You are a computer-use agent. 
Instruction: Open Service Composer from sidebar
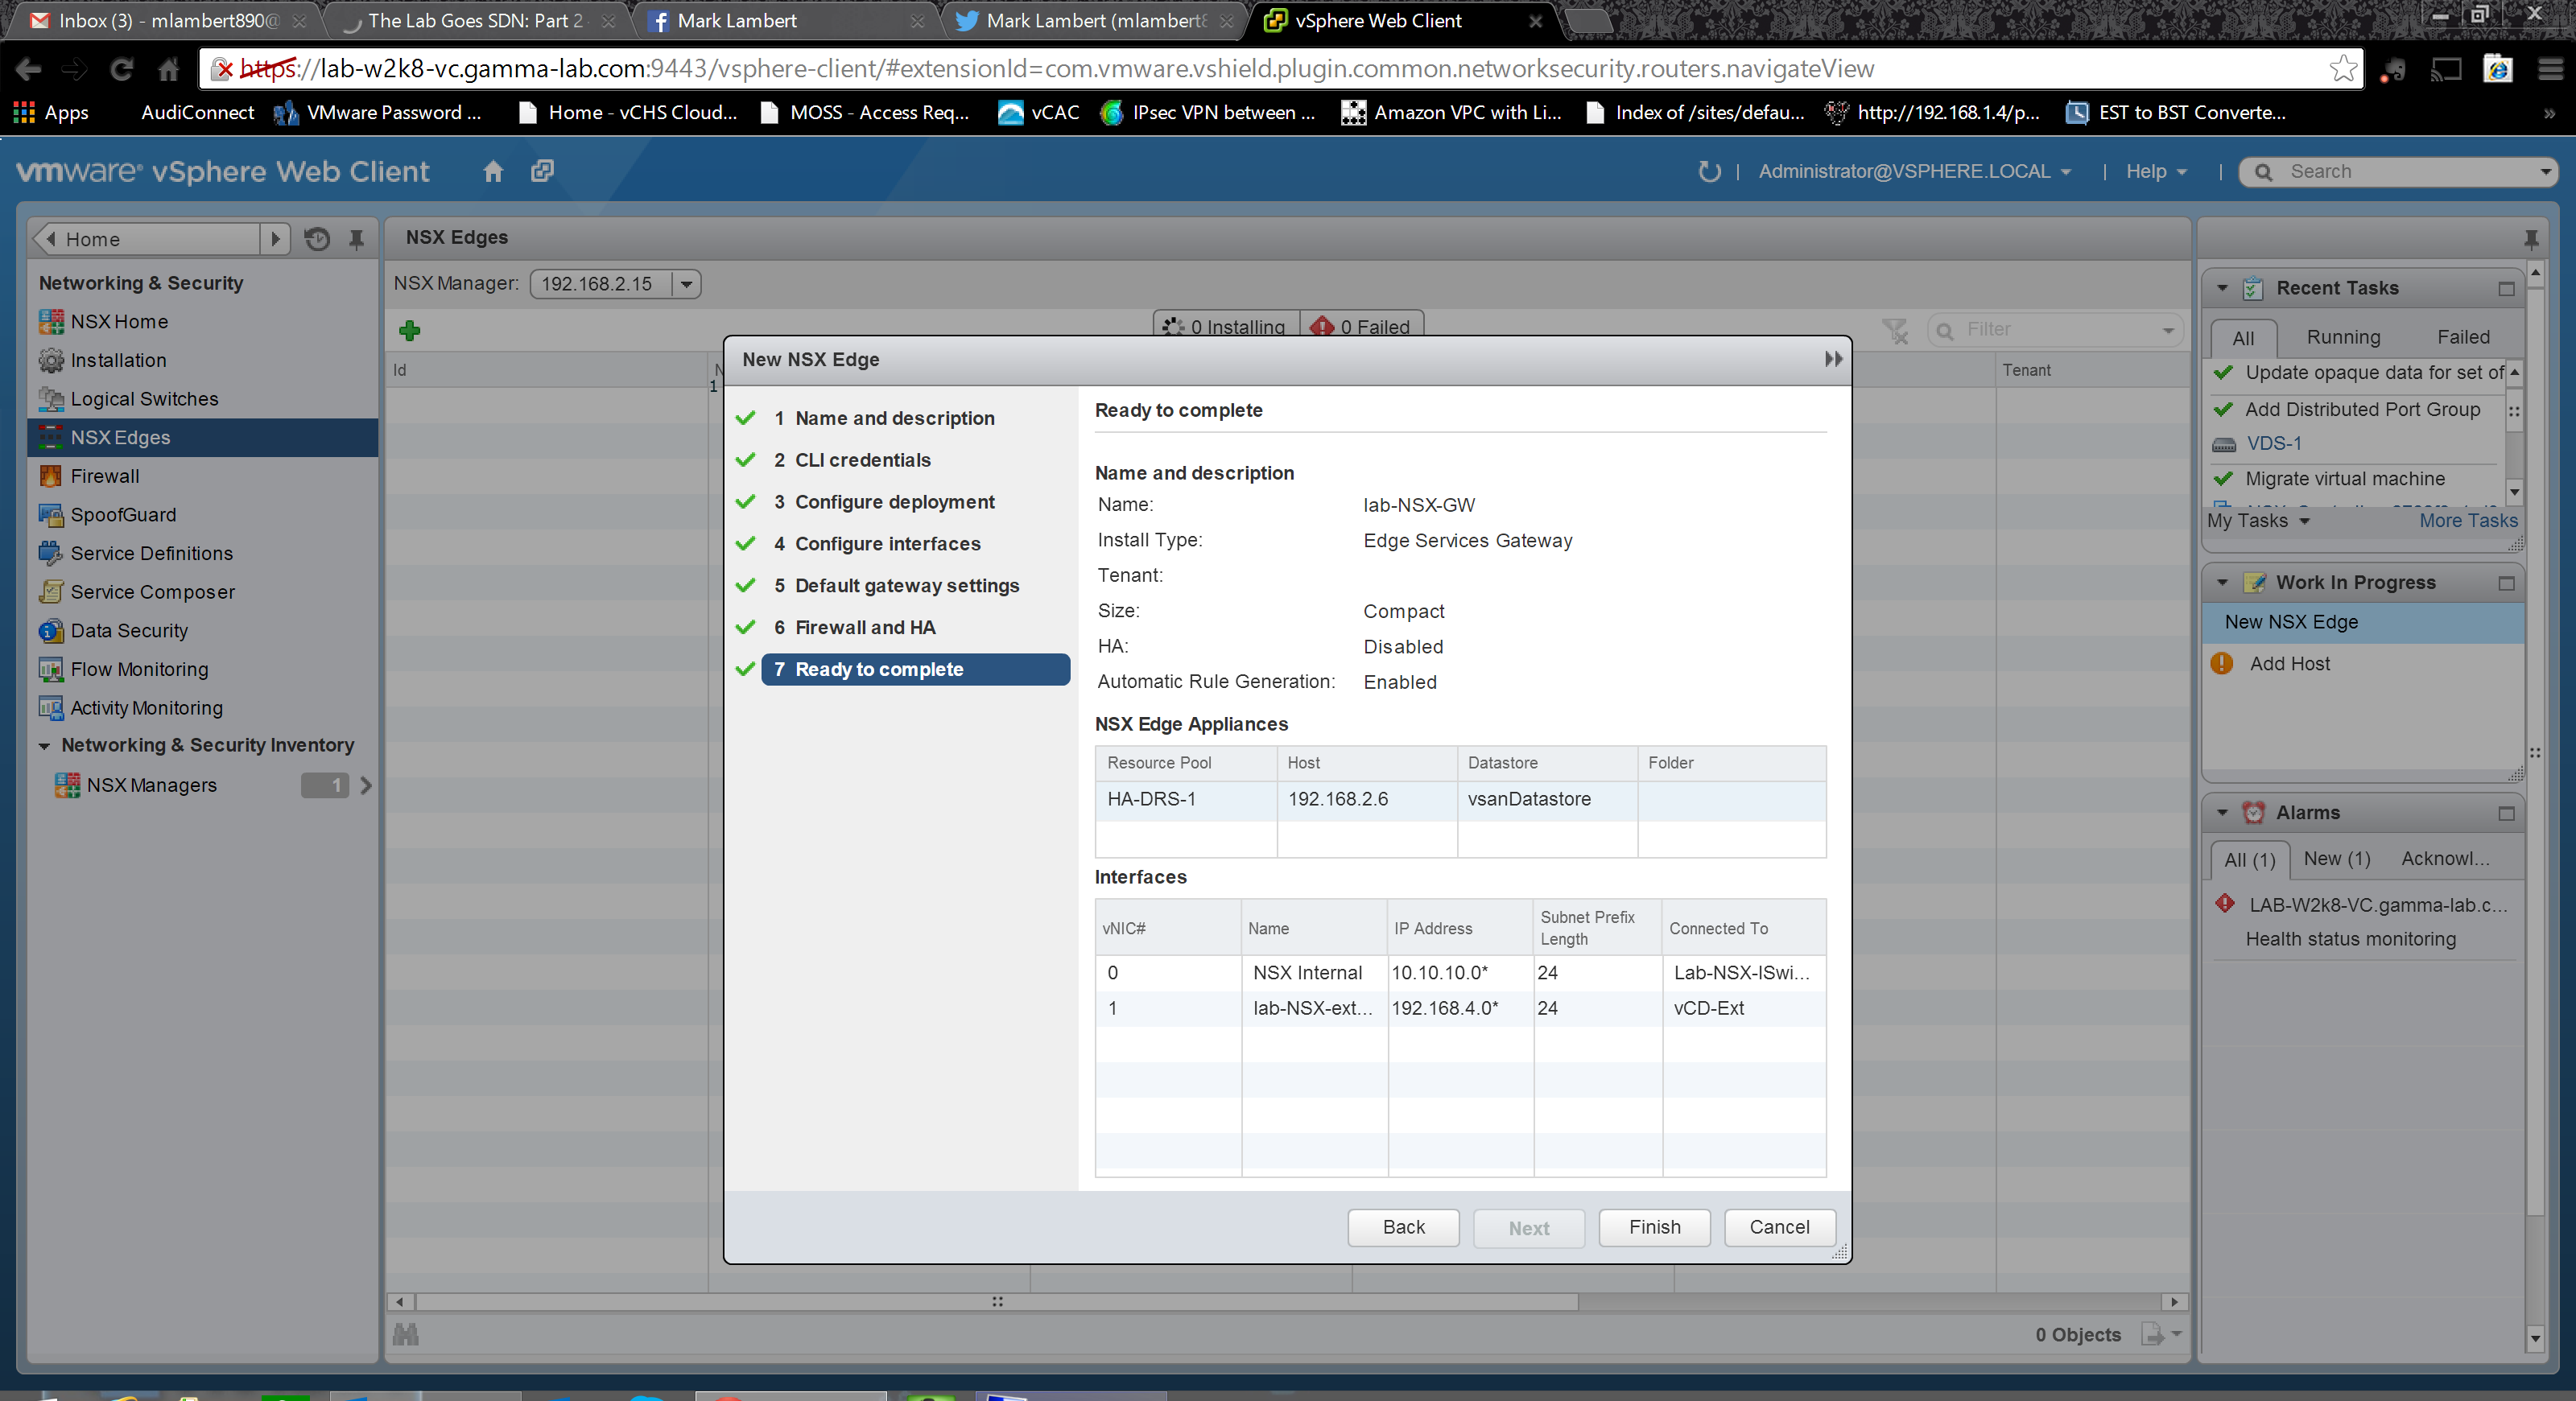(x=152, y=591)
